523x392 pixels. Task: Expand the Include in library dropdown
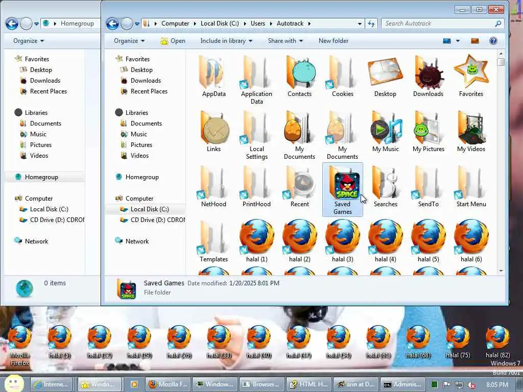pos(226,41)
